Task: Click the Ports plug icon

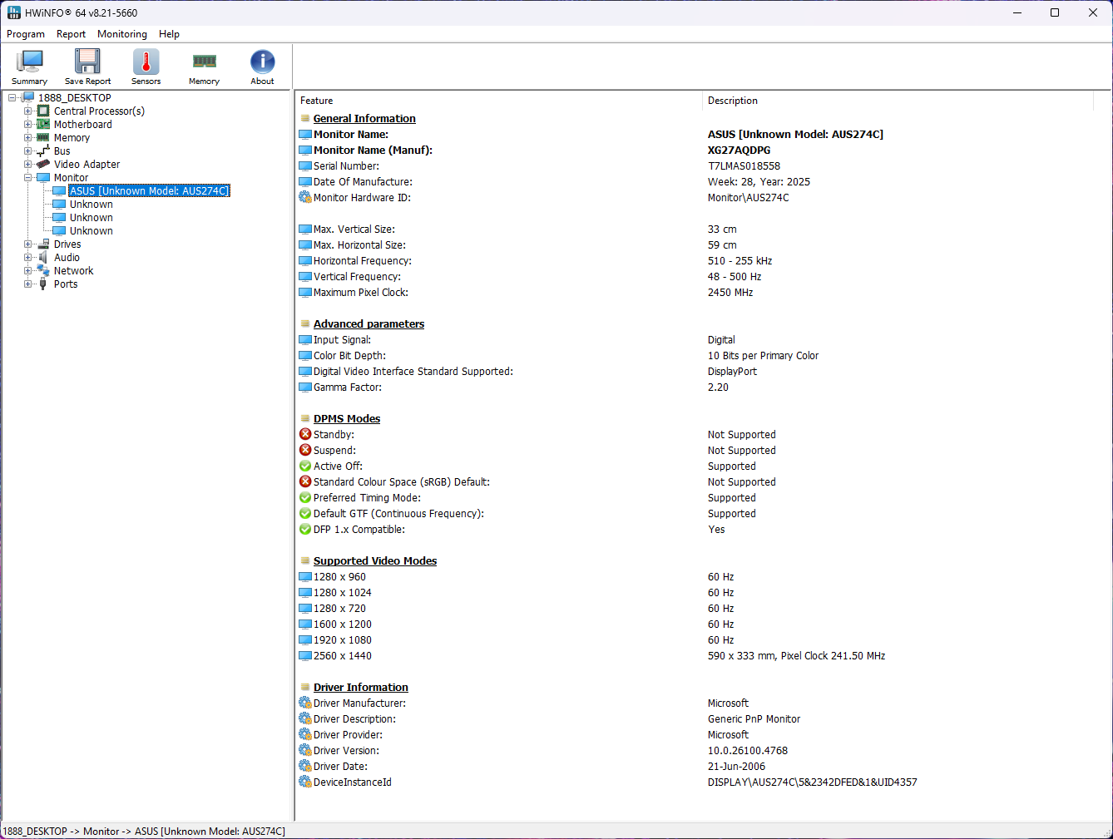Action: [43, 284]
